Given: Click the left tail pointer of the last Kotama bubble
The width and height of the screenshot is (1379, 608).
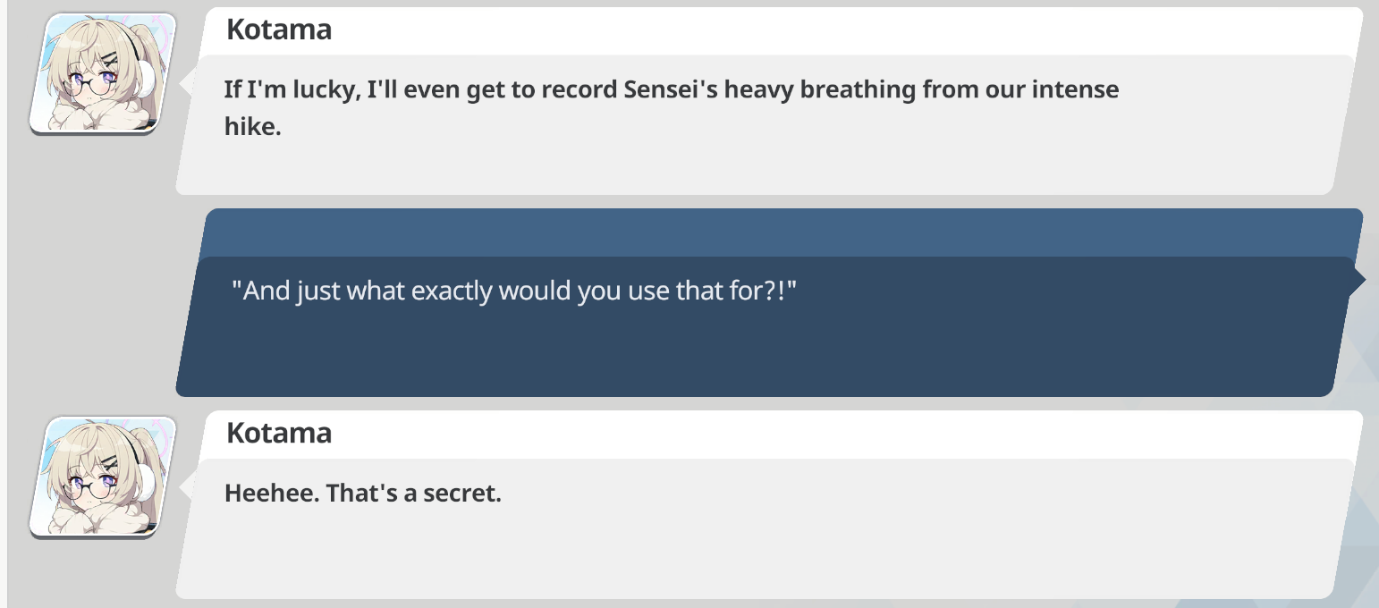Looking at the screenshot, I should (187, 487).
